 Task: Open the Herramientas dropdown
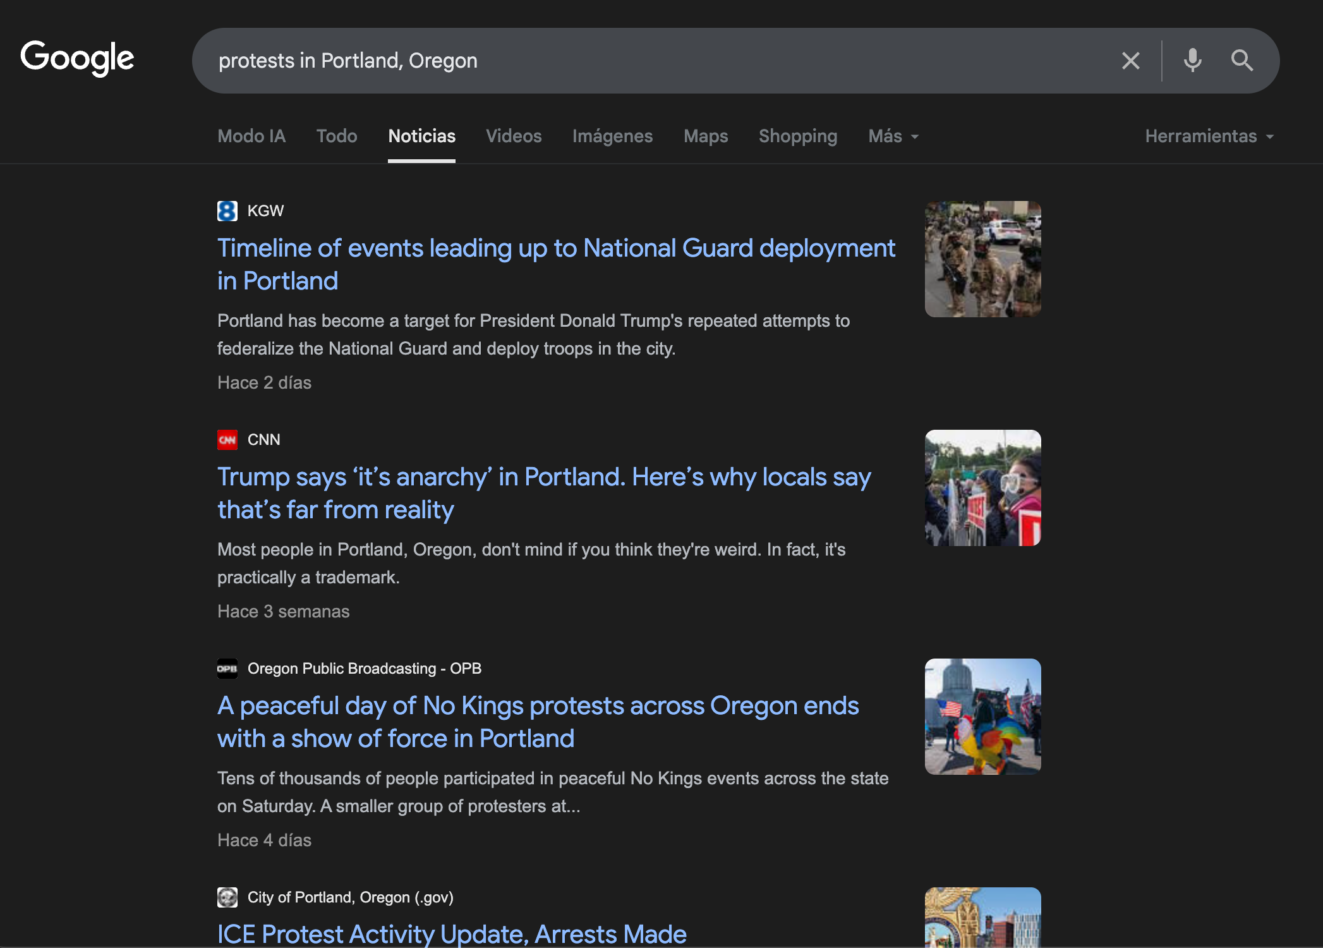pyautogui.click(x=1209, y=137)
